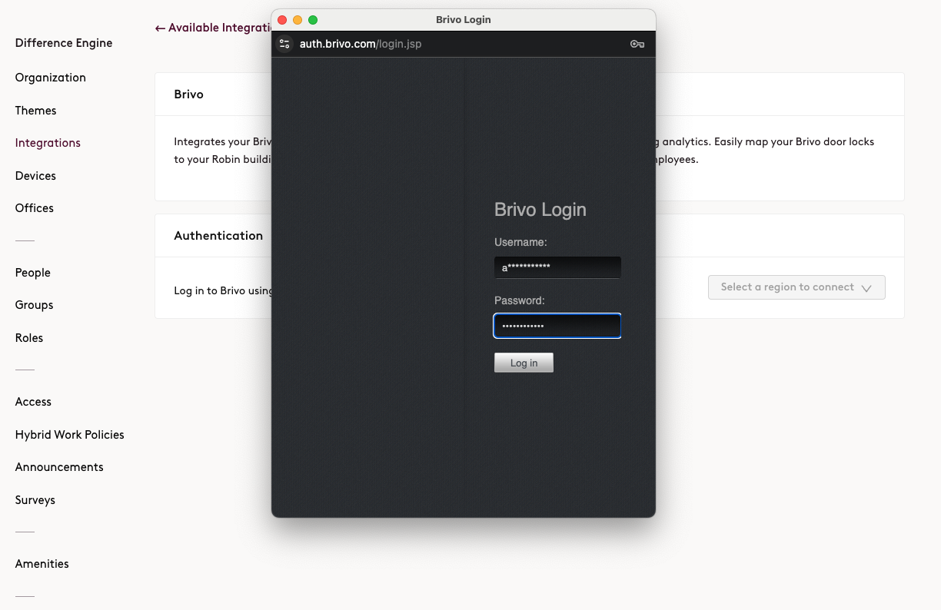Screen dimensions: 941x610
Task: Open Difference Engine in sidebar
Action: click(x=64, y=43)
